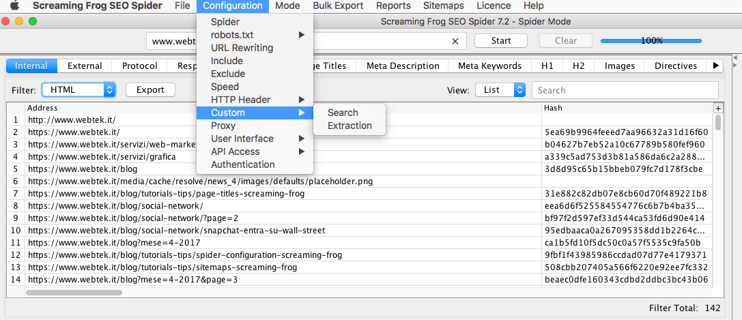Image resolution: width=742 pixels, height=320 pixels.
Task: Open the Reports menu
Action: (393, 5)
